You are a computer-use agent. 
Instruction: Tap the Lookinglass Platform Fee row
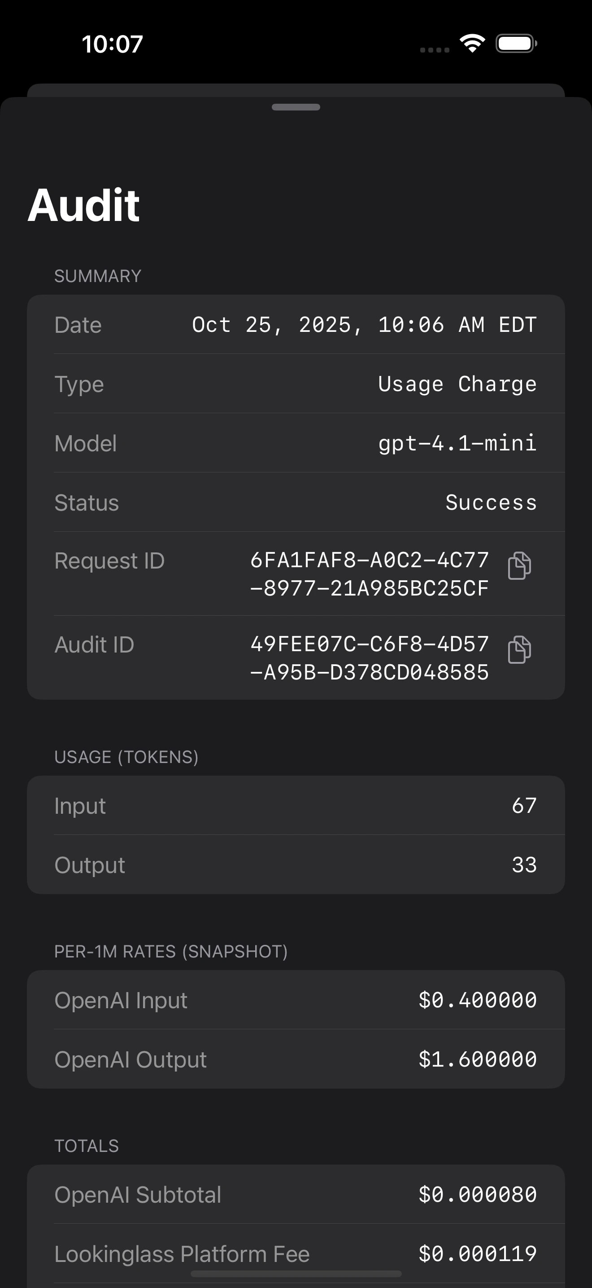(296, 1253)
